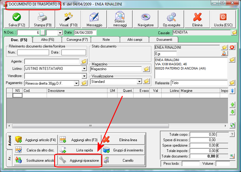The height and width of the screenshot is (172, 241).
Task: Click the Riferimento Num. field
Action: tap(33, 52)
